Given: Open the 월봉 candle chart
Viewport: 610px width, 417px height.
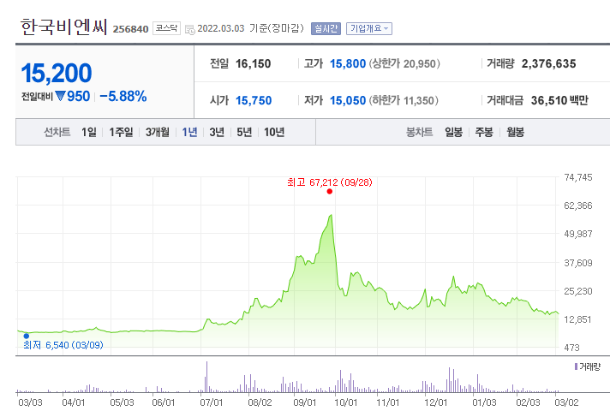Looking at the screenshot, I should [x=515, y=132].
